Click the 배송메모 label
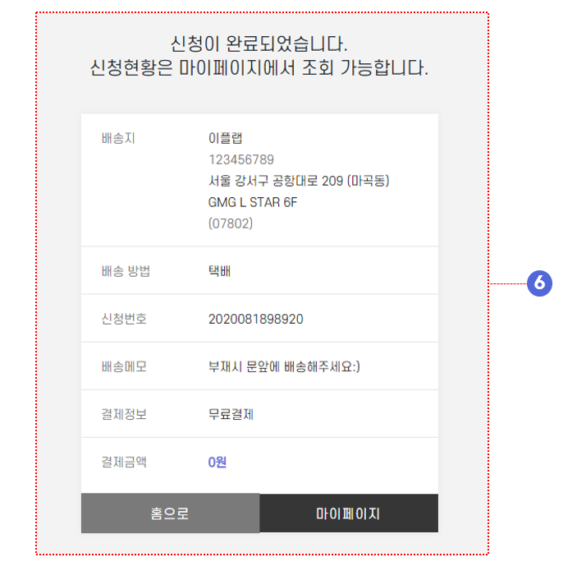Viewport: 577px width, 571px height. [124, 366]
